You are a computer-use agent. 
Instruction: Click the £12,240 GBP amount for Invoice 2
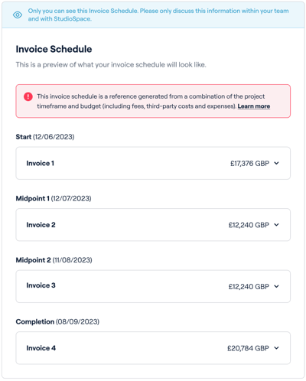tap(249, 225)
